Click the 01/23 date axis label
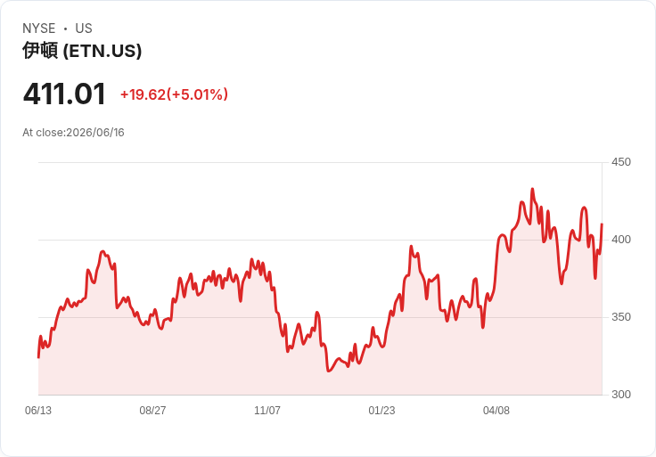This screenshot has height=457, width=656. [381, 411]
